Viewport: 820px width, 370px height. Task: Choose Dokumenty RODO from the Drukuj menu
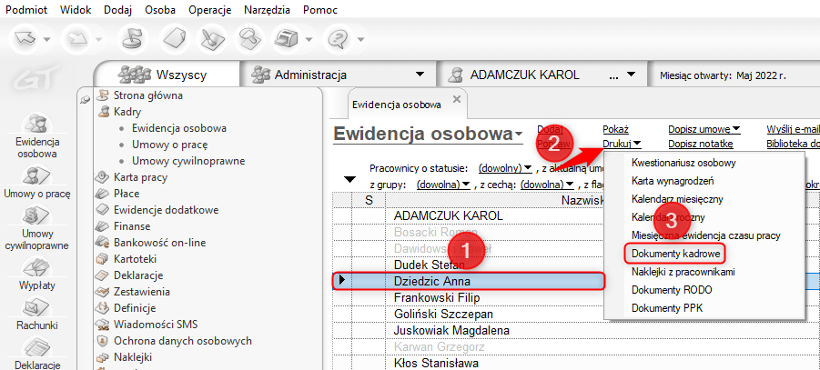(672, 290)
